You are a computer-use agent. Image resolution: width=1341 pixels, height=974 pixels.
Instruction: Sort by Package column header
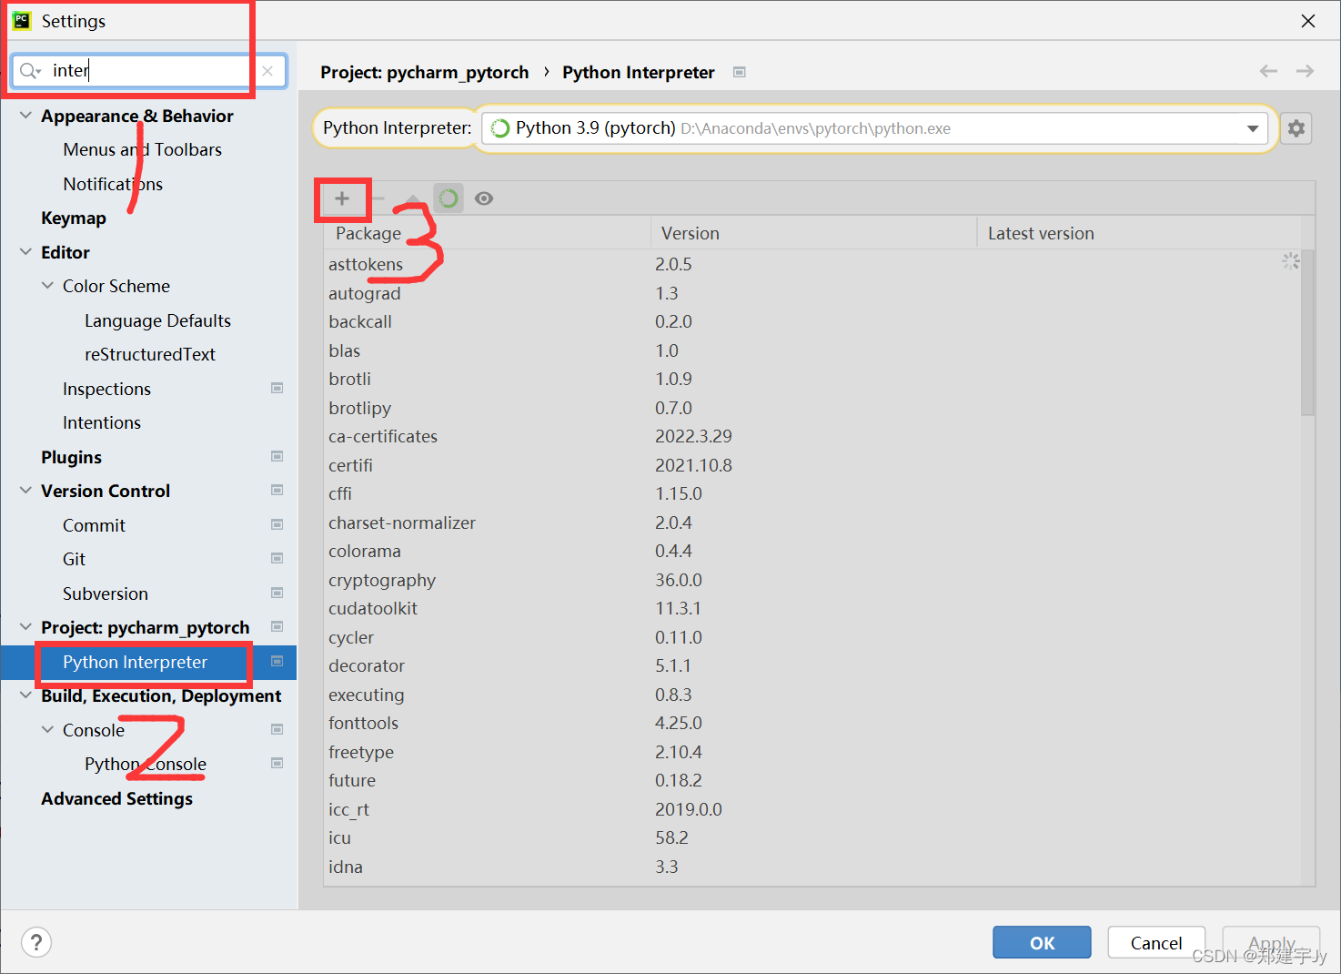tap(487, 233)
